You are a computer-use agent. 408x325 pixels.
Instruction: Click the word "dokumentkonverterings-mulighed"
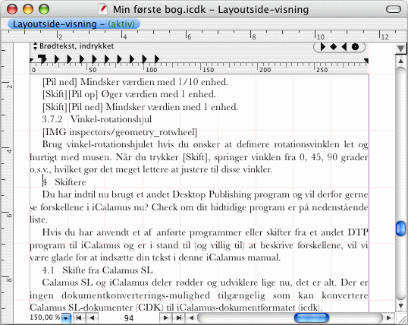click(x=136, y=295)
